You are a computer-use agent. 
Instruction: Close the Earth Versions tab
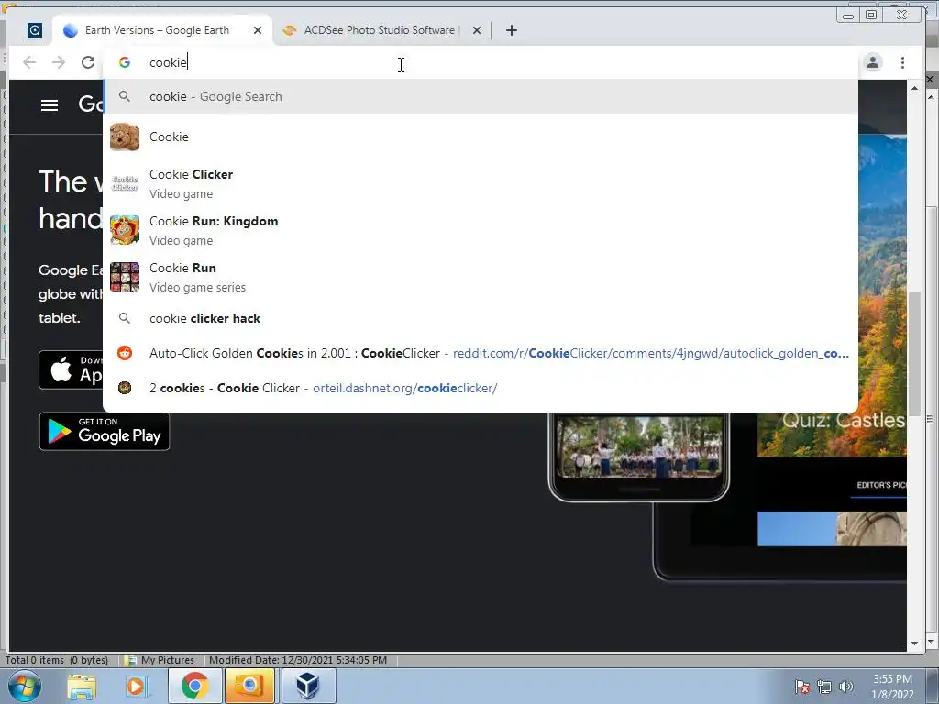coord(258,30)
